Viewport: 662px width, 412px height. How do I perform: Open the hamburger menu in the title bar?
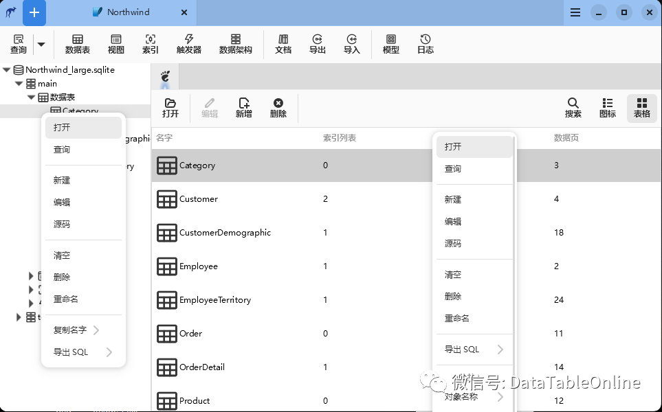pos(575,12)
